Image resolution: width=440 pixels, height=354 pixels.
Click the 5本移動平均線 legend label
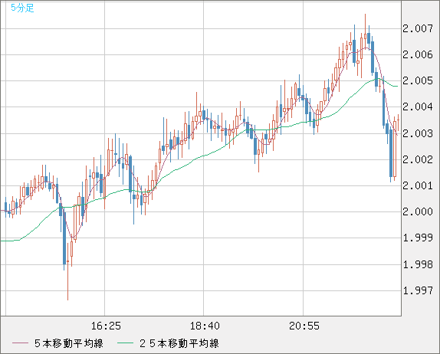69,343
